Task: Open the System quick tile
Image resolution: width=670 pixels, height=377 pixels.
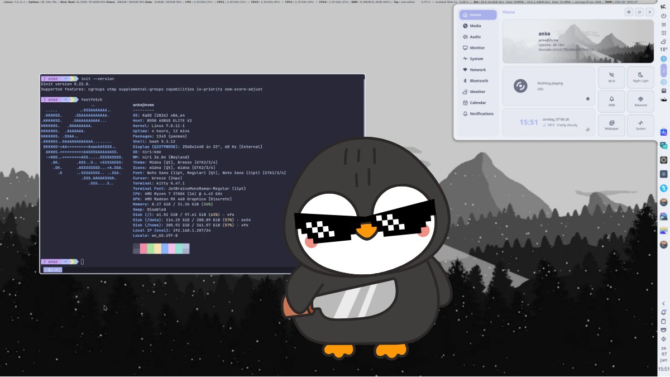Action: coord(640,125)
